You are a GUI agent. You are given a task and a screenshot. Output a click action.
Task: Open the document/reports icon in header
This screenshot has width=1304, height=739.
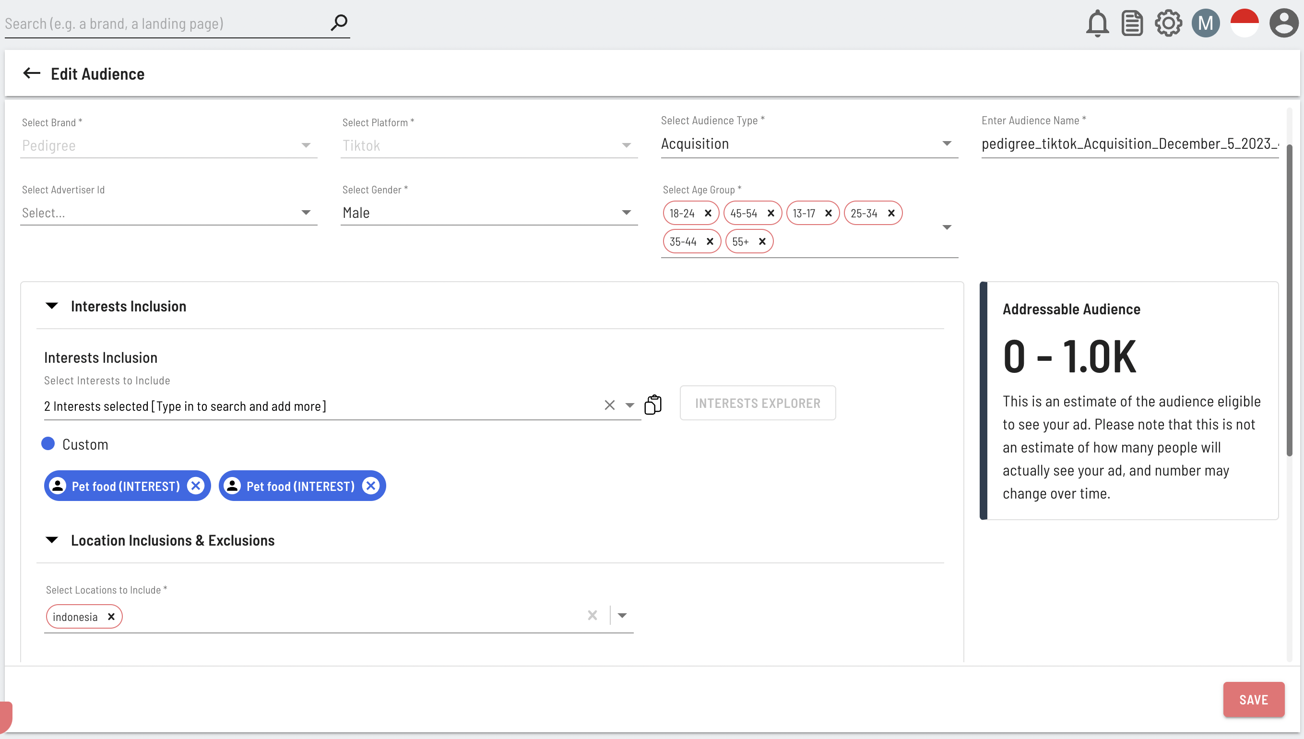click(1132, 24)
